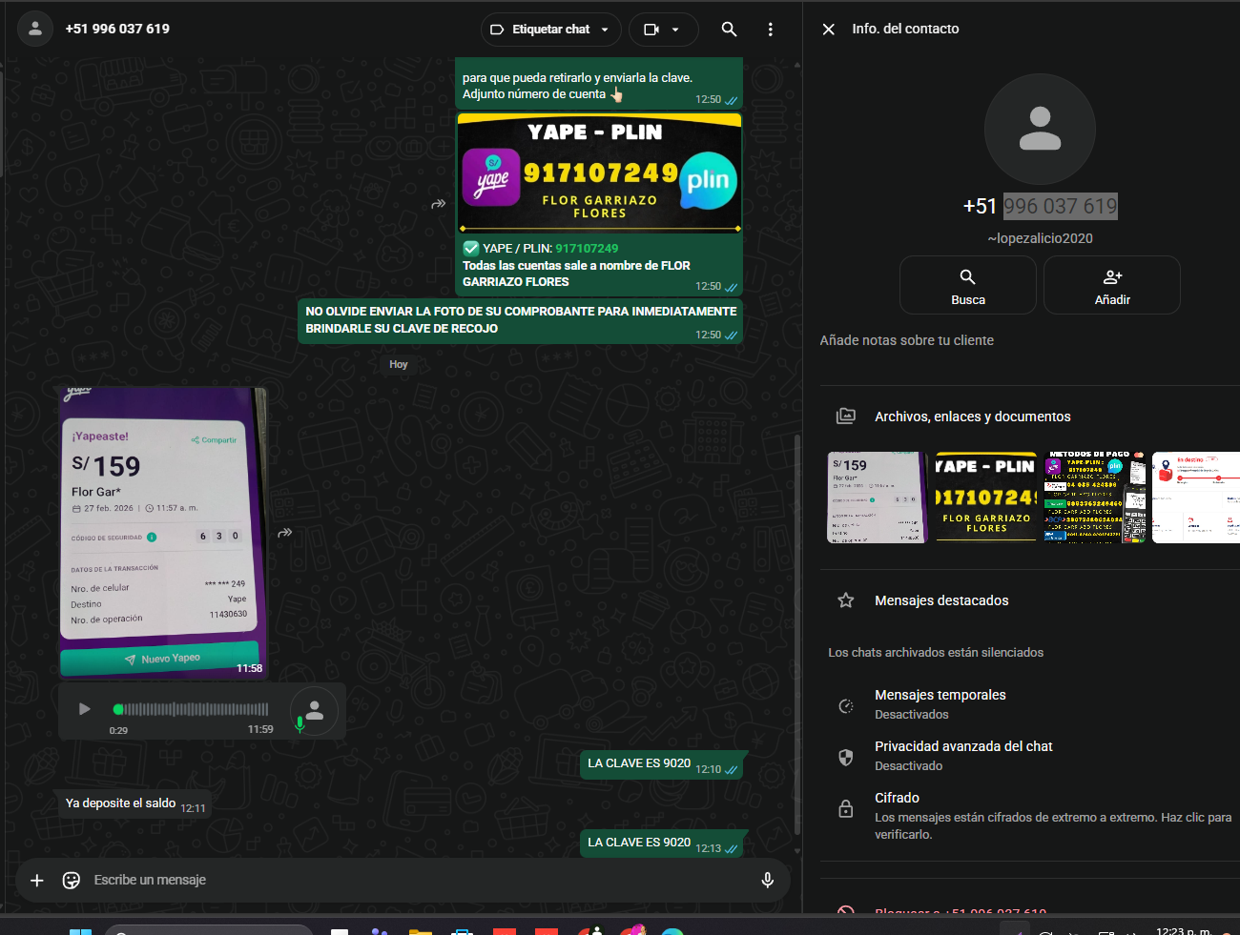Open Archivos, enlaces y documentos section
This screenshot has height=935, width=1240.
(x=972, y=417)
